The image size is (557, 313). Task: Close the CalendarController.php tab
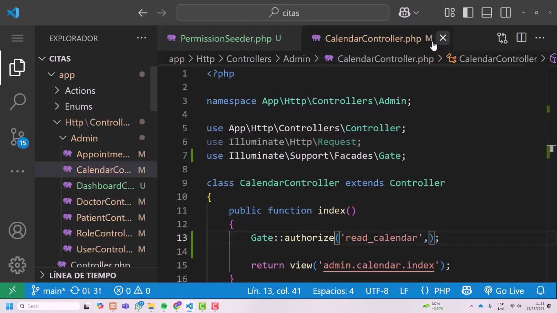[443, 38]
